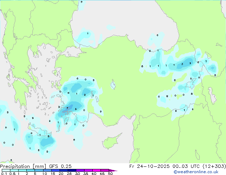Select the 5–10 mm legend color swatch

click(x=39, y=170)
